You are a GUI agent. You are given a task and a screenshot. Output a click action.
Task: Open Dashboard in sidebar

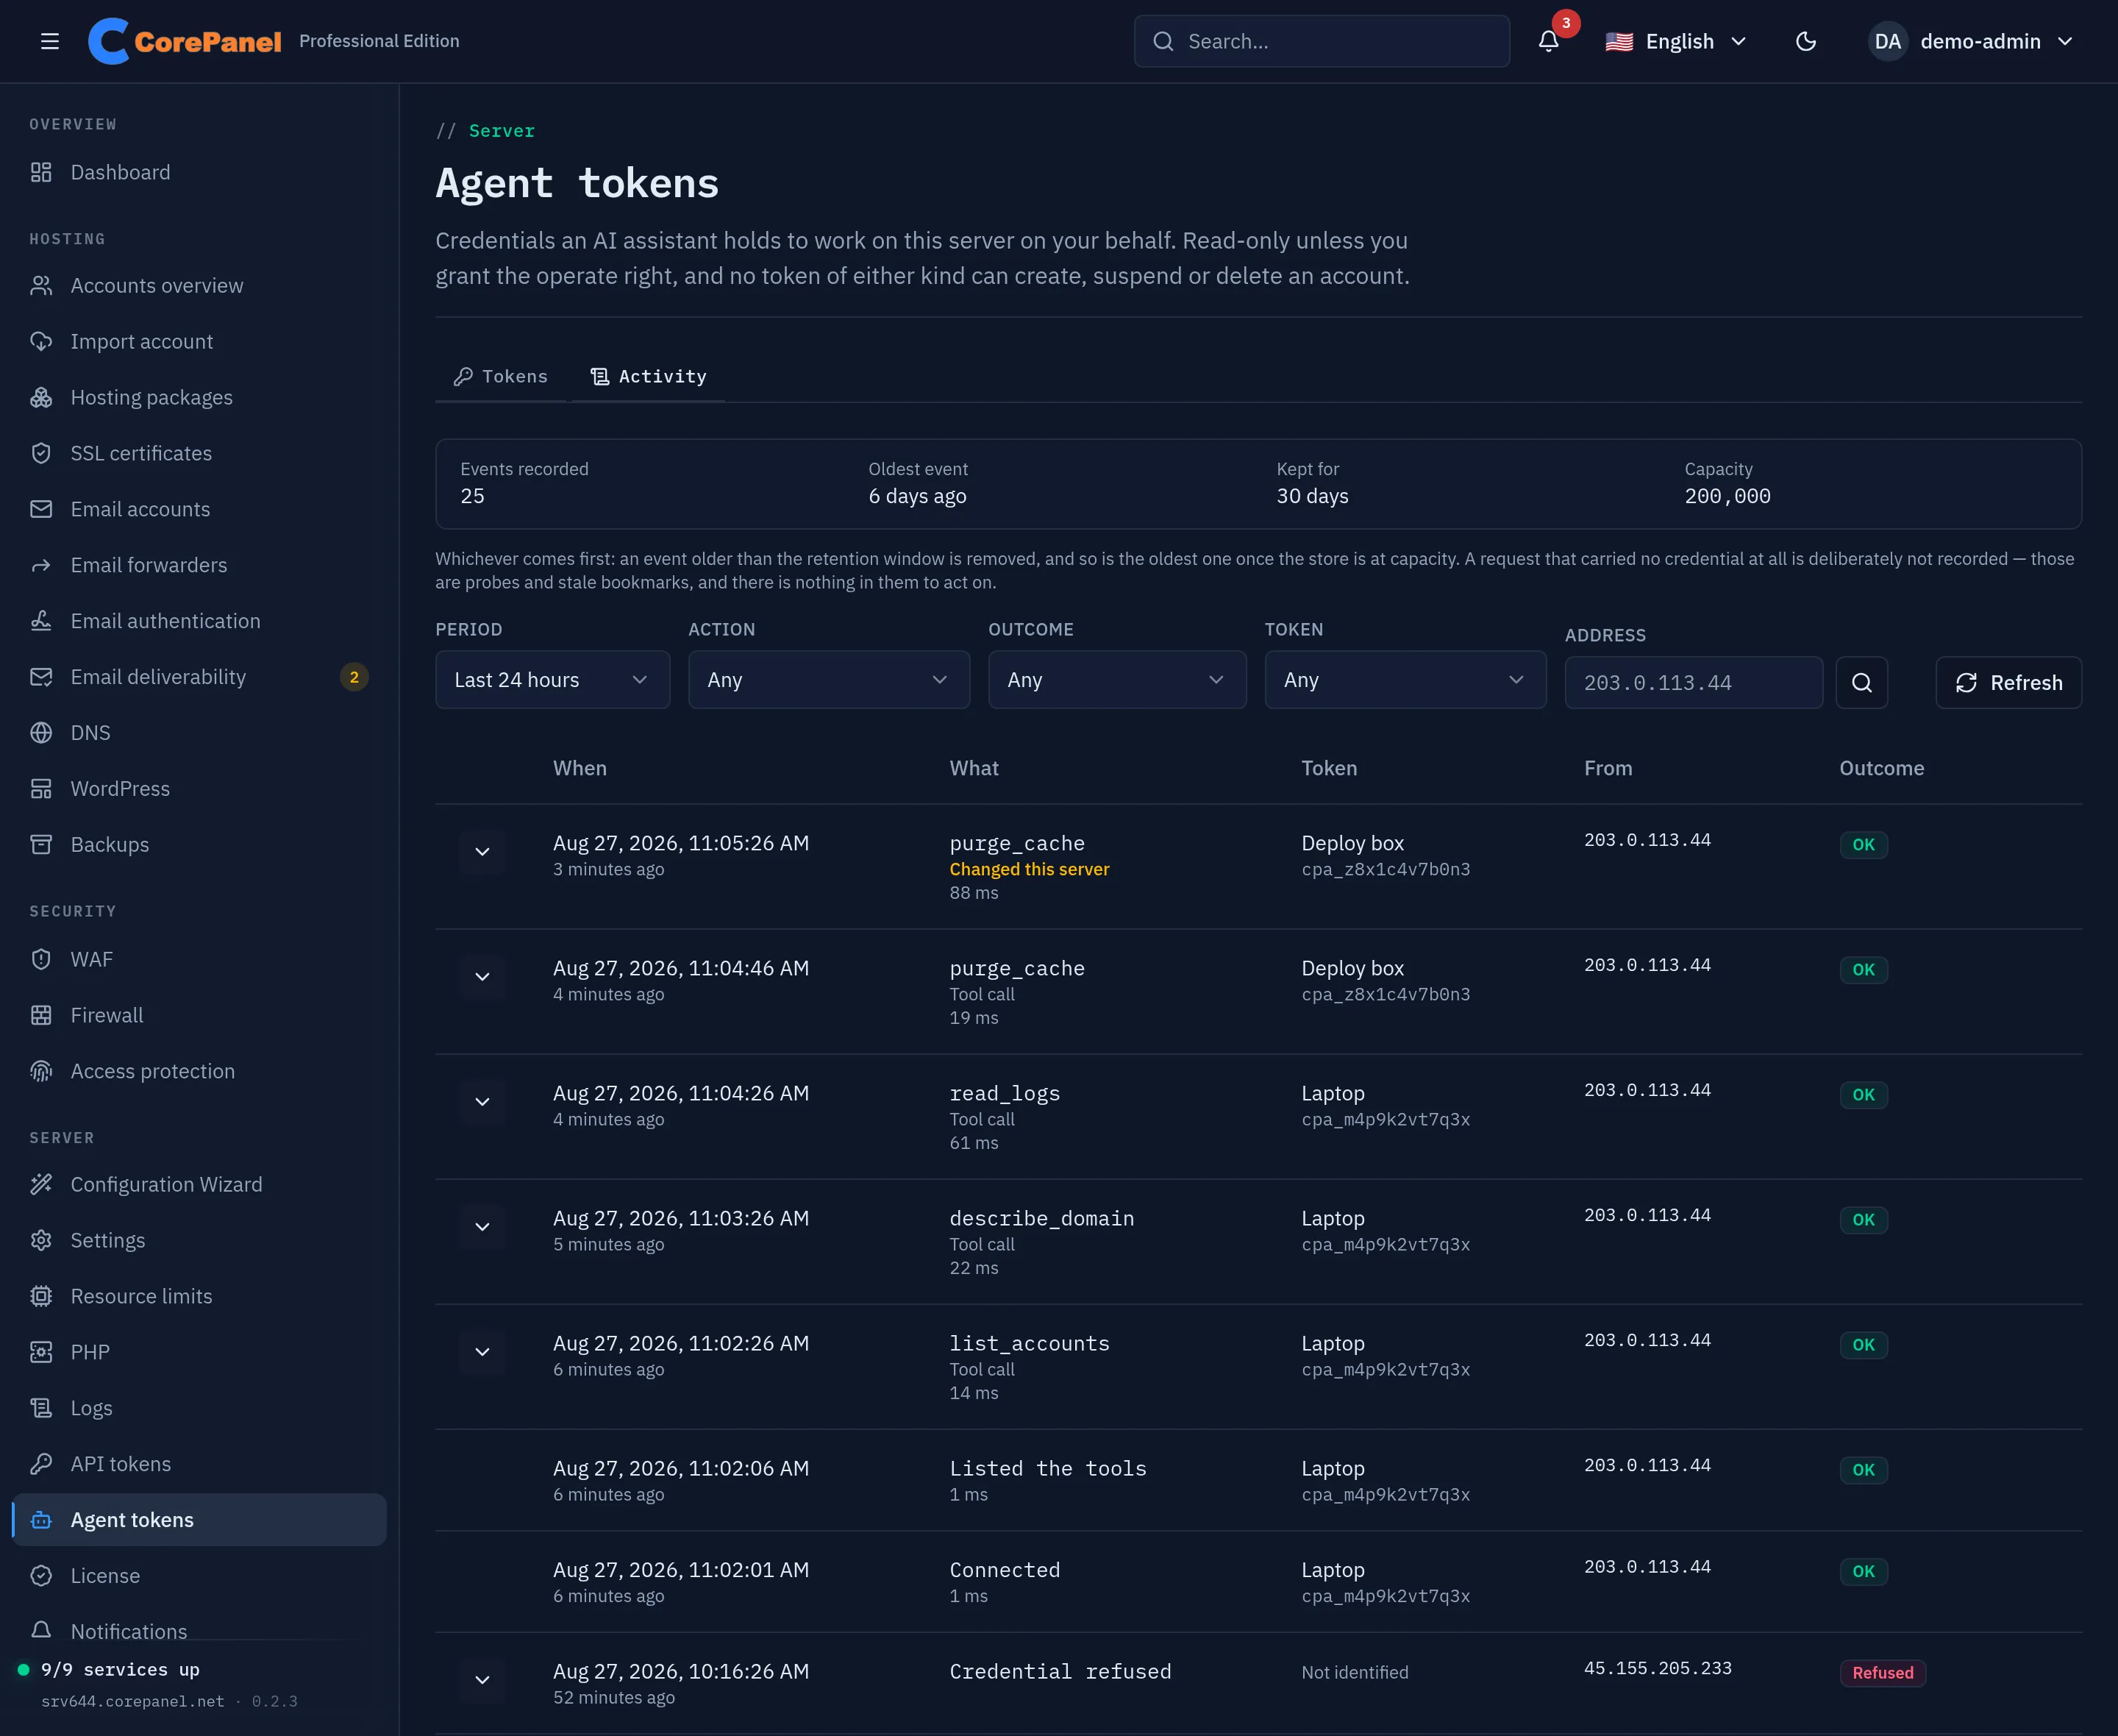(199, 172)
